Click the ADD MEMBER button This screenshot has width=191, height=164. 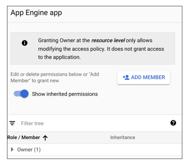coord(144,78)
